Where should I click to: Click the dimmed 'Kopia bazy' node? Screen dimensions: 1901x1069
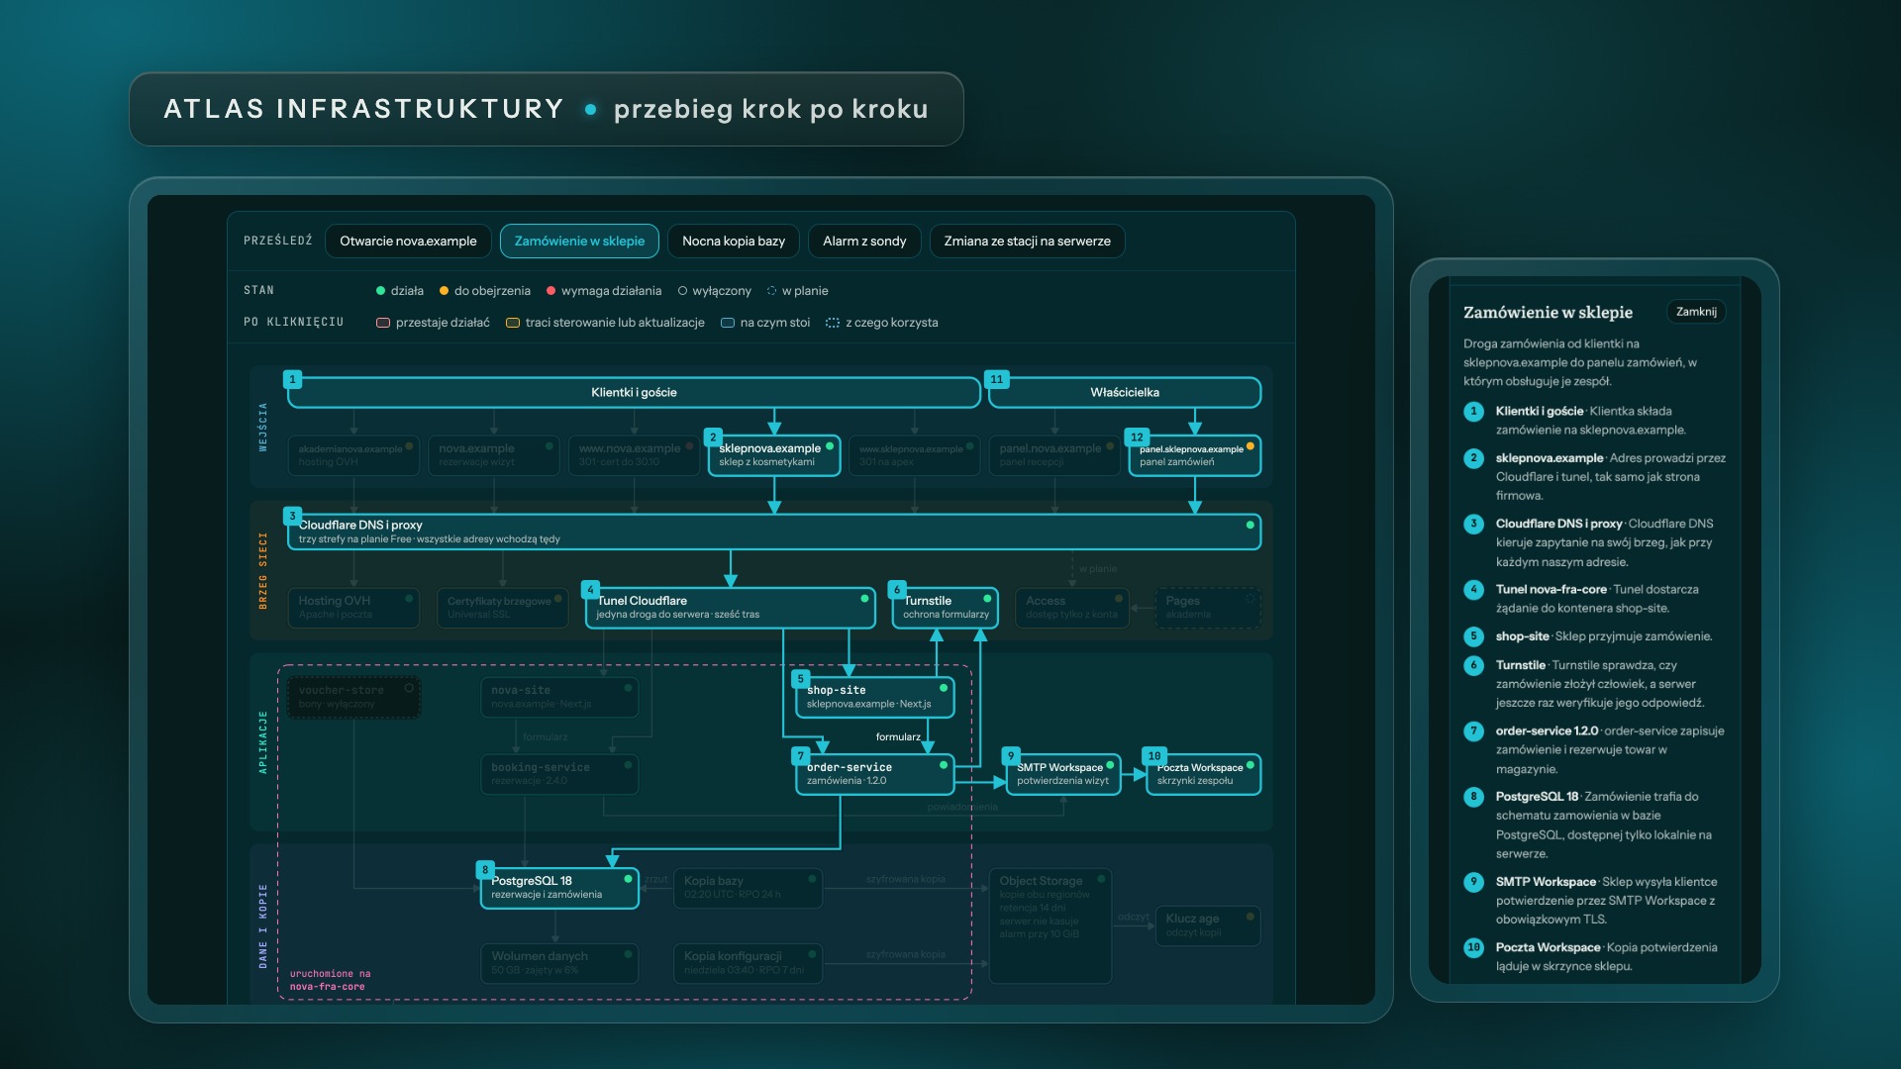point(748,888)
